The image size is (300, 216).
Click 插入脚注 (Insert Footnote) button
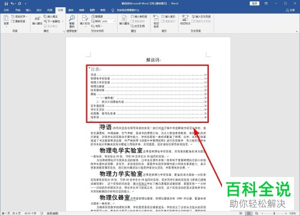coord(37,21)
